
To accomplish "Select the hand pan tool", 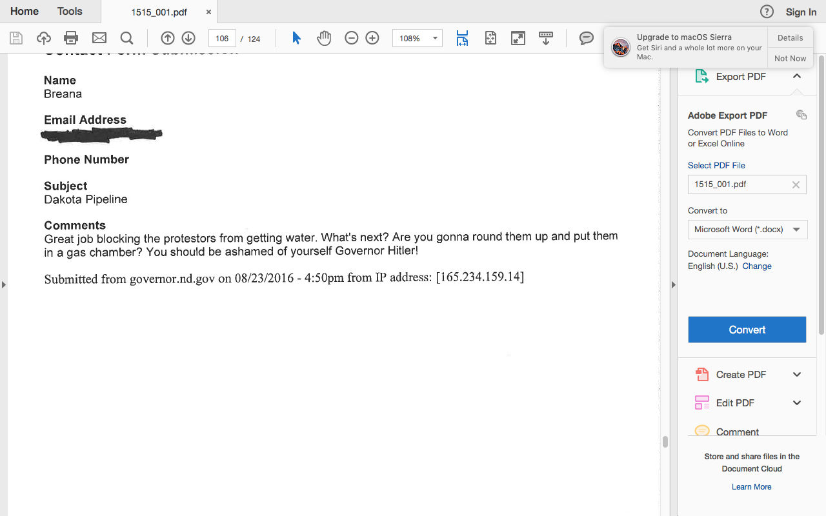I will [324, 38].
